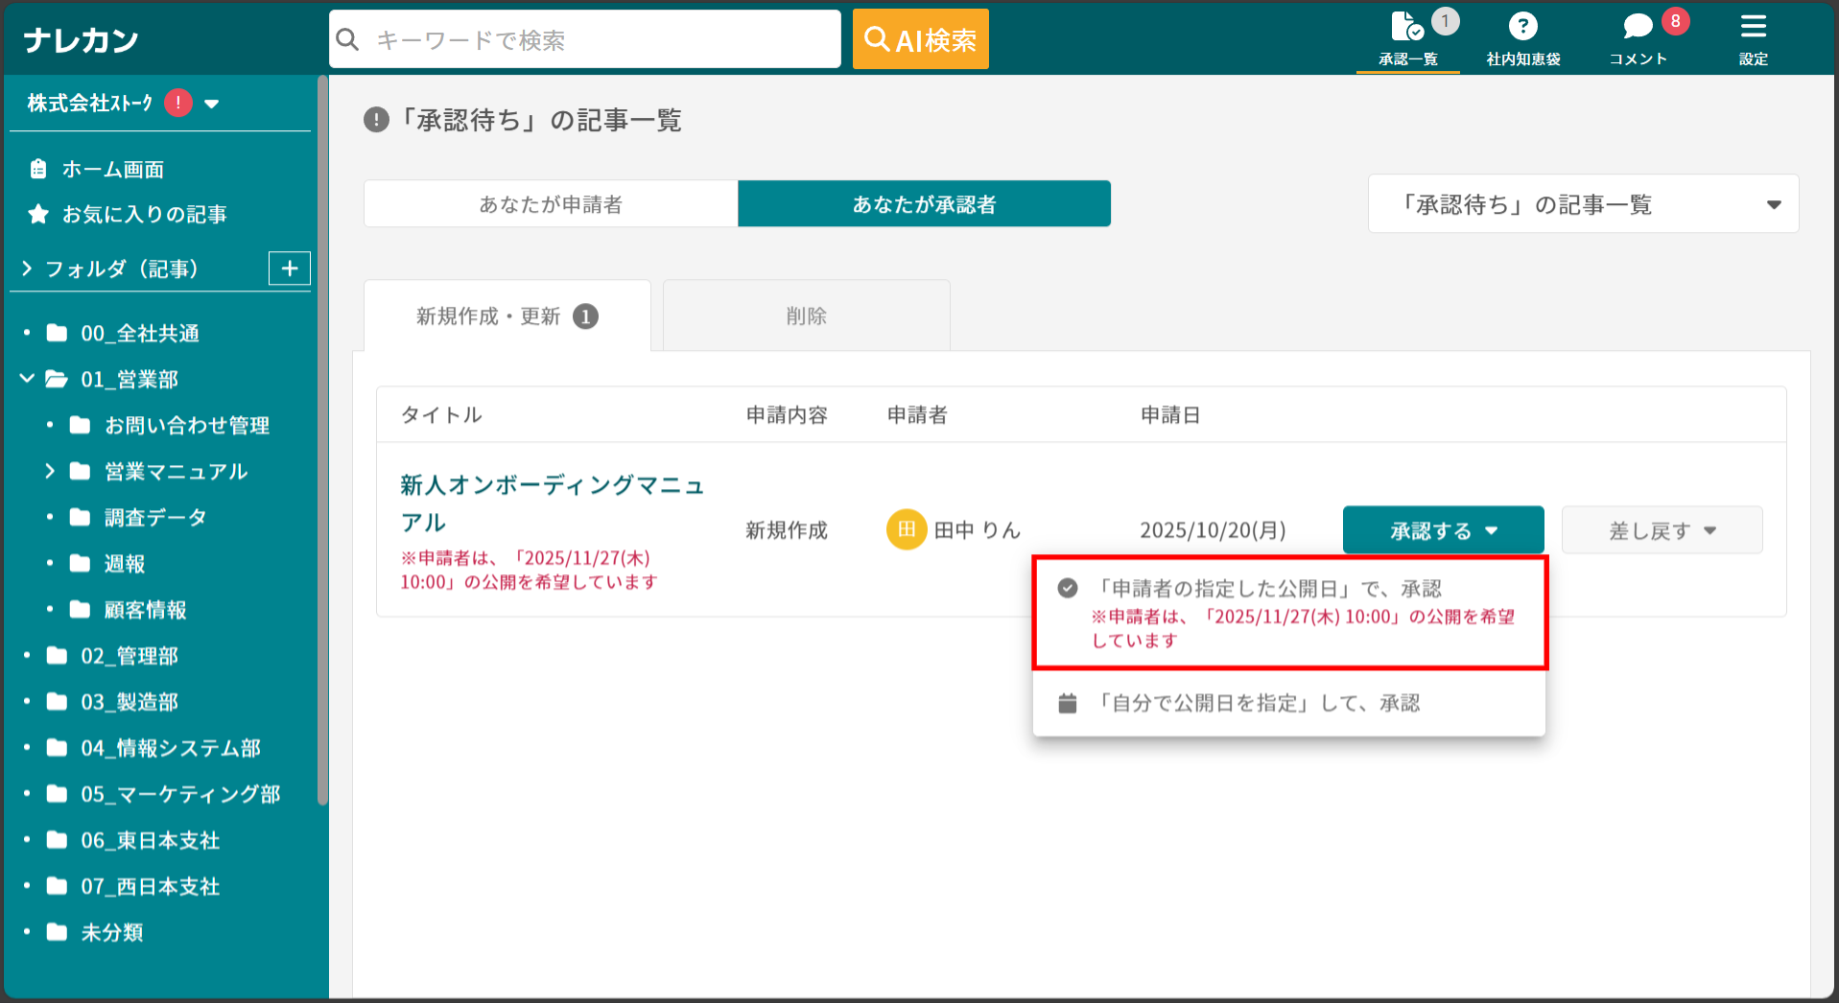The height and width of the screenshot is (1003, 1839).
Task: Click the + icon to add a folder
Action: pos(289,268)
